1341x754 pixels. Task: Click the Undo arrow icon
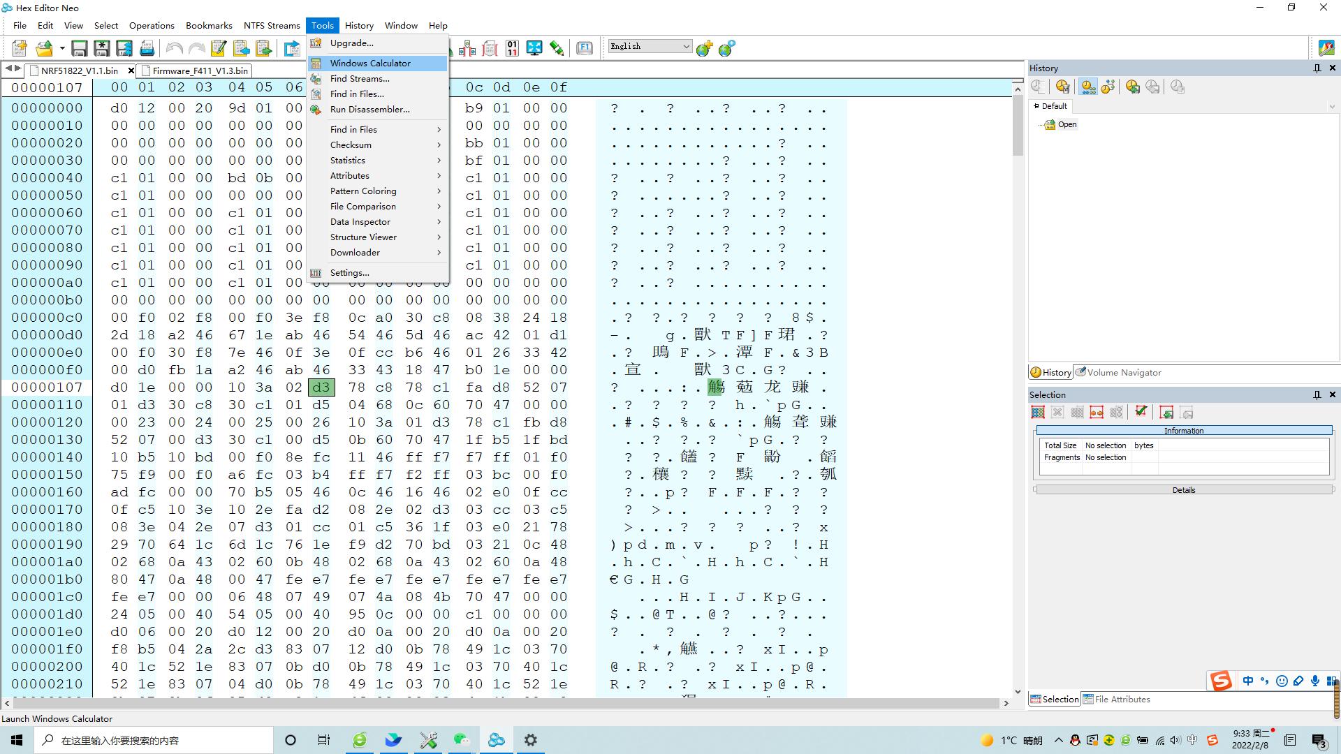coord(174,48)
